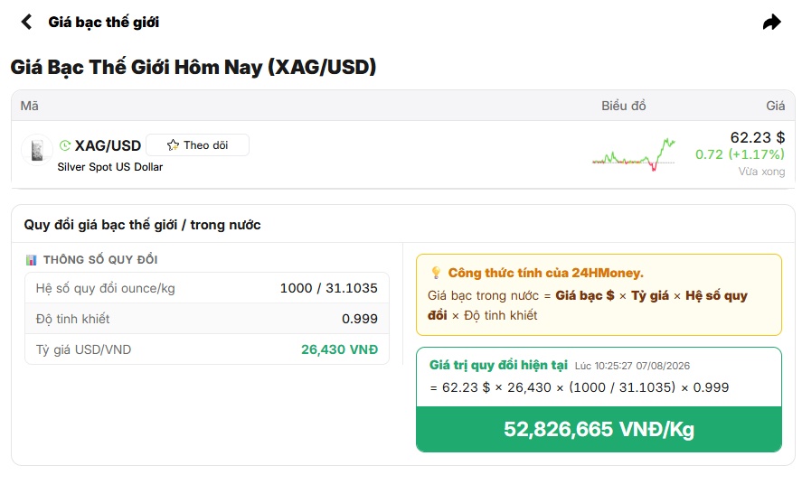Open the XAG/USD mini price chart
The width and height of the screenshot is (802, 484).
634,154
